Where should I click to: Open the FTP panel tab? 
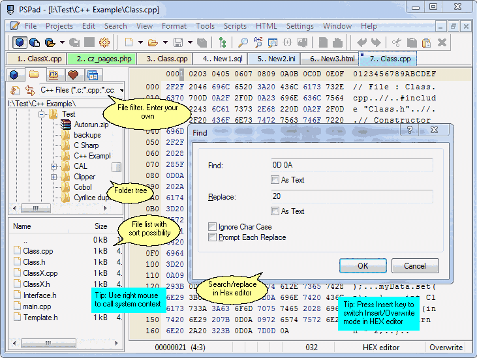(x=54, y=74)
